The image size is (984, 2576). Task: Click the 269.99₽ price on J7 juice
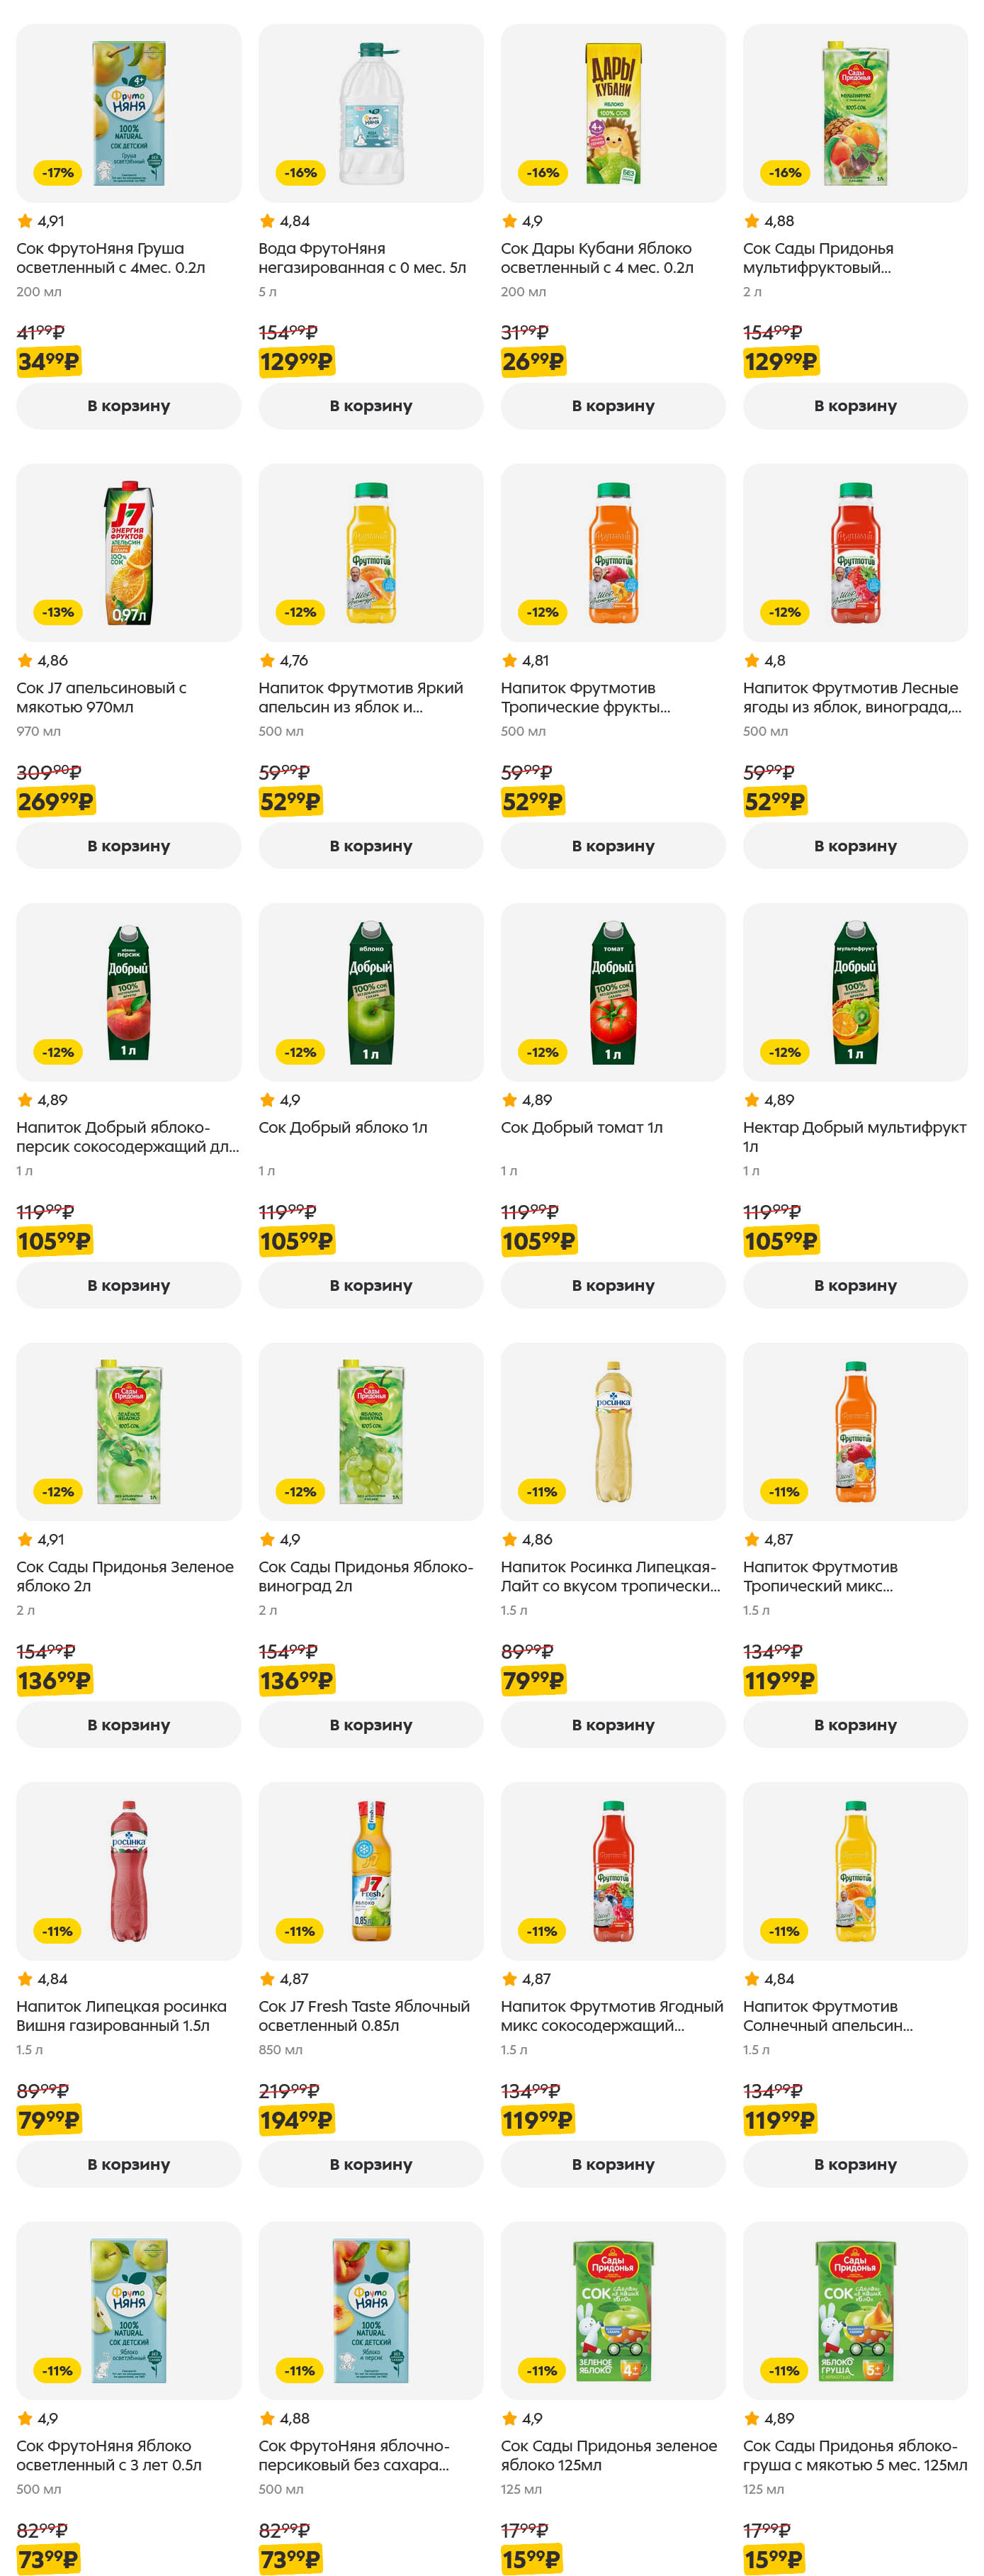pos(56,801)
